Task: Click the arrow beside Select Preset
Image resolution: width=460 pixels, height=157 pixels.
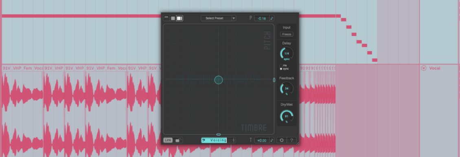Action: pyautogui.click(x=234, y=18)
